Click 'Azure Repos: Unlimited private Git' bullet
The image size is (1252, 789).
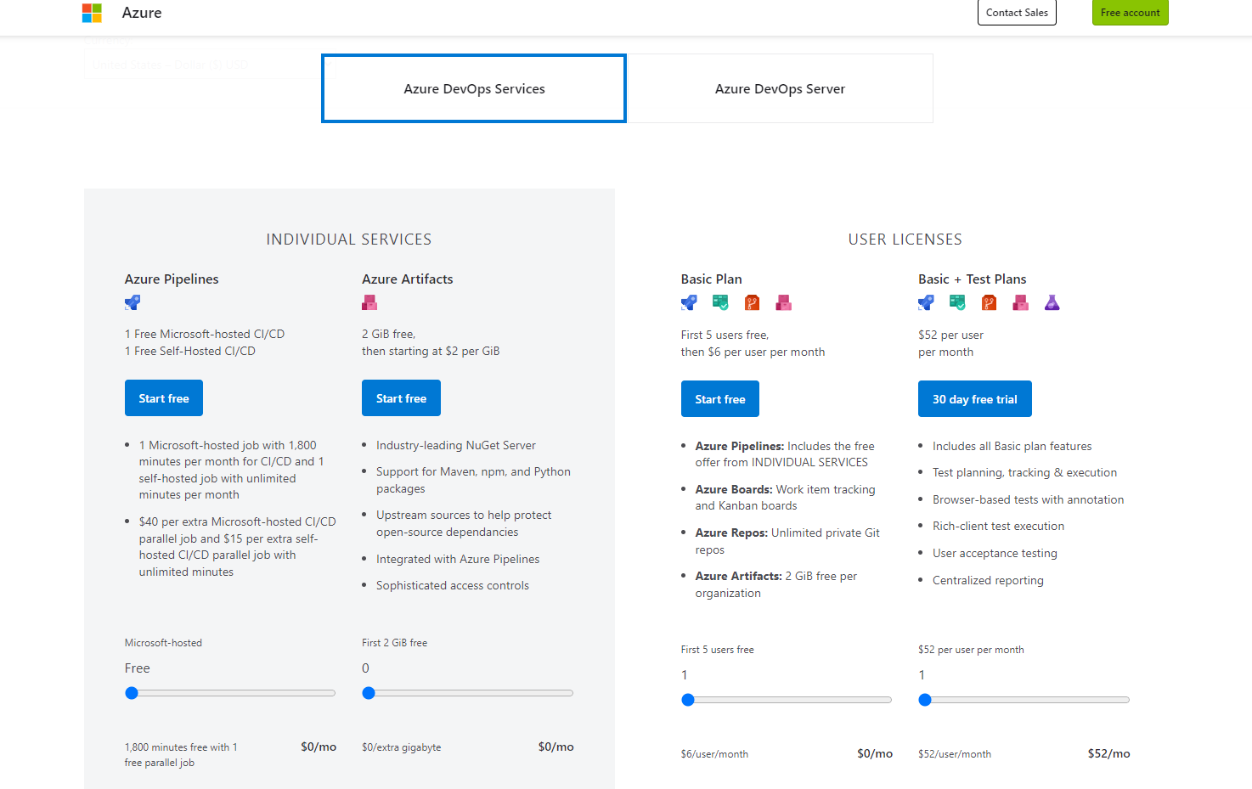pyautogui.click(x=788, y=541)
